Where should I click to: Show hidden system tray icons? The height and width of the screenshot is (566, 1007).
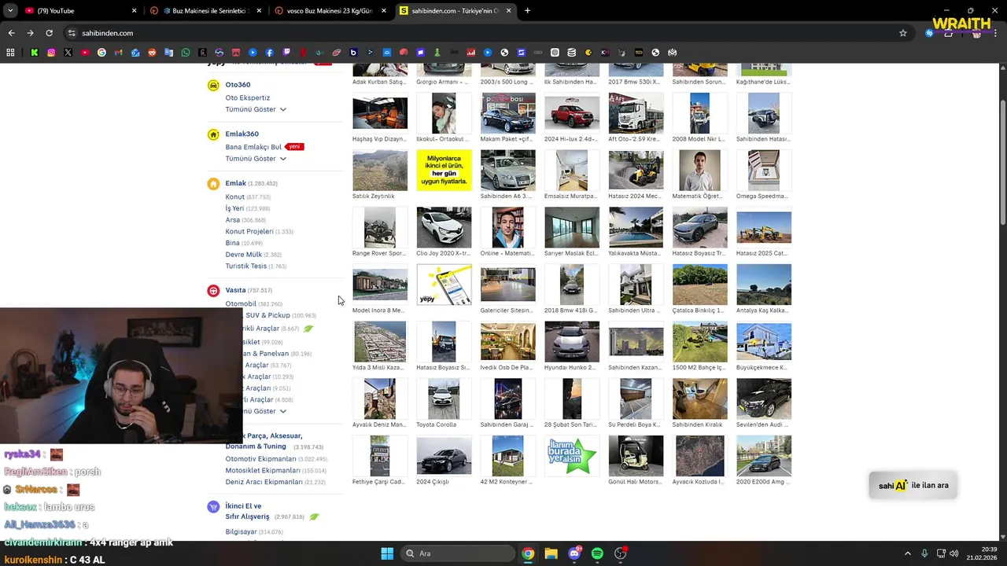pyautogui.click(x=907, y=553)
